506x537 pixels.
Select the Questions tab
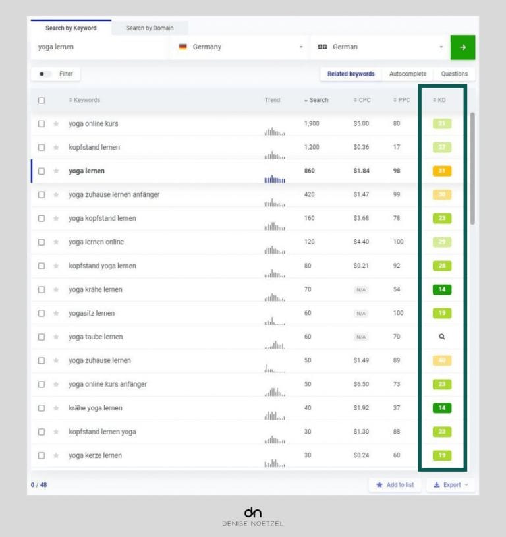pyautogui.click(x=454, y=74)
